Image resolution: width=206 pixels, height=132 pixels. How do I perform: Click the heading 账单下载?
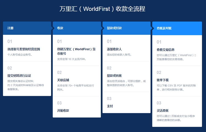(x=163, y=80)
